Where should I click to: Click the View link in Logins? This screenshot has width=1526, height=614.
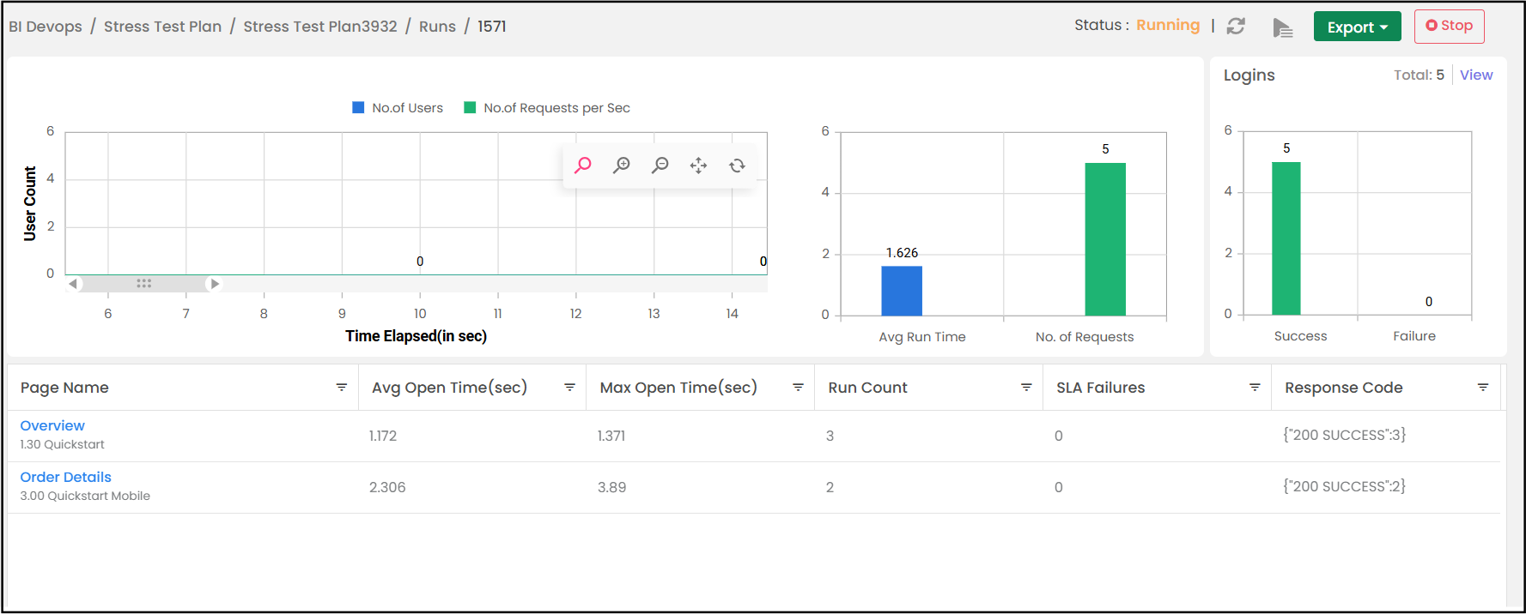pos(1475,75)
